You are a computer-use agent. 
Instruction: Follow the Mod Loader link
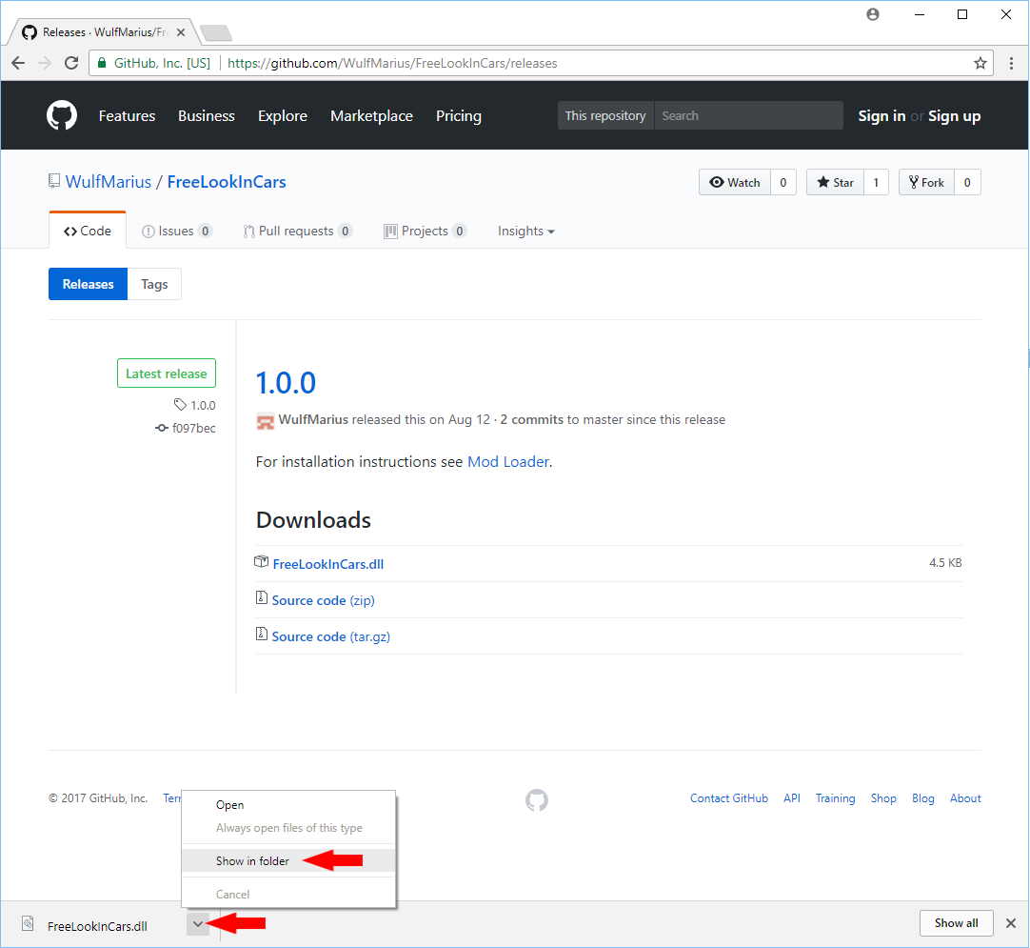[508, 461]
